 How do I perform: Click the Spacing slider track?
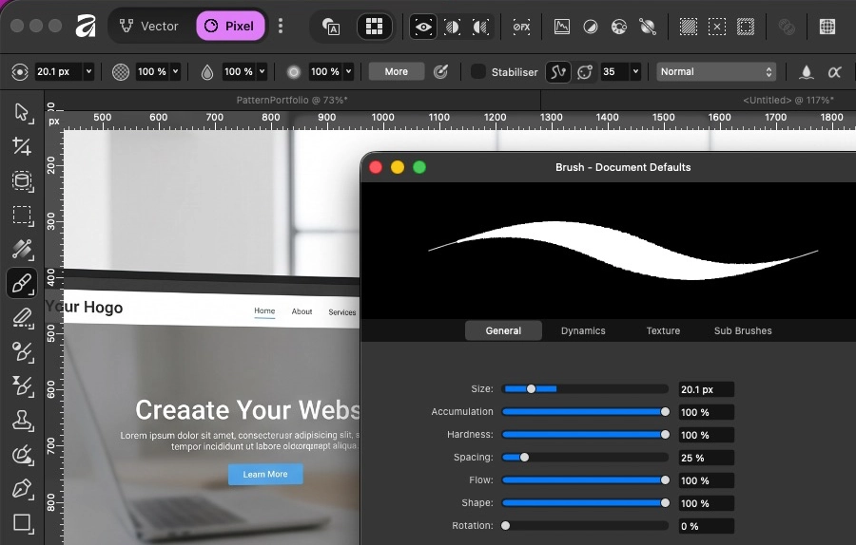click(x=585, y=458)
